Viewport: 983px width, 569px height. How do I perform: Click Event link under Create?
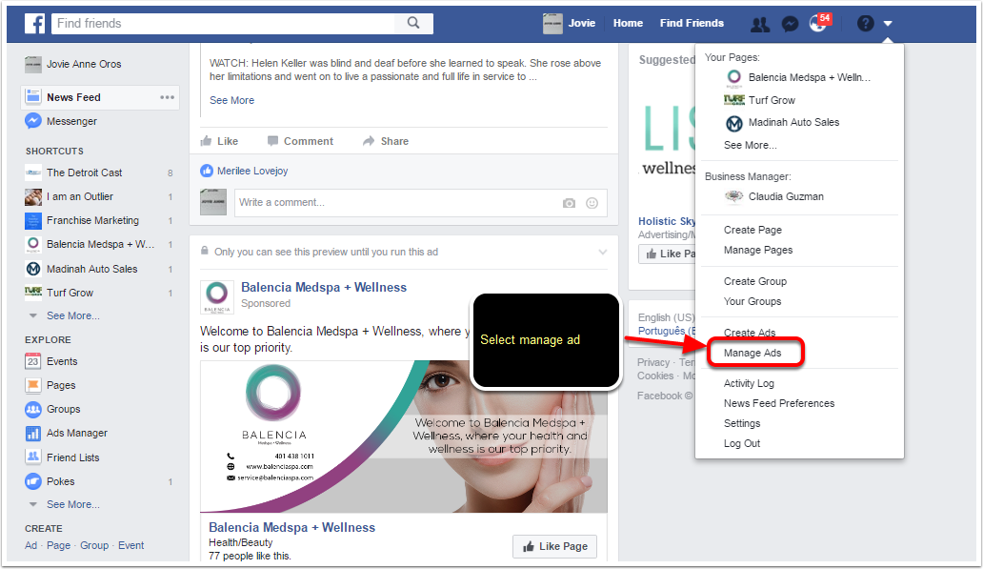131,545
